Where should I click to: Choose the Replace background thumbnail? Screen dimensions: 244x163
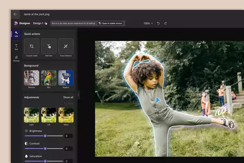tap(66, 77)
